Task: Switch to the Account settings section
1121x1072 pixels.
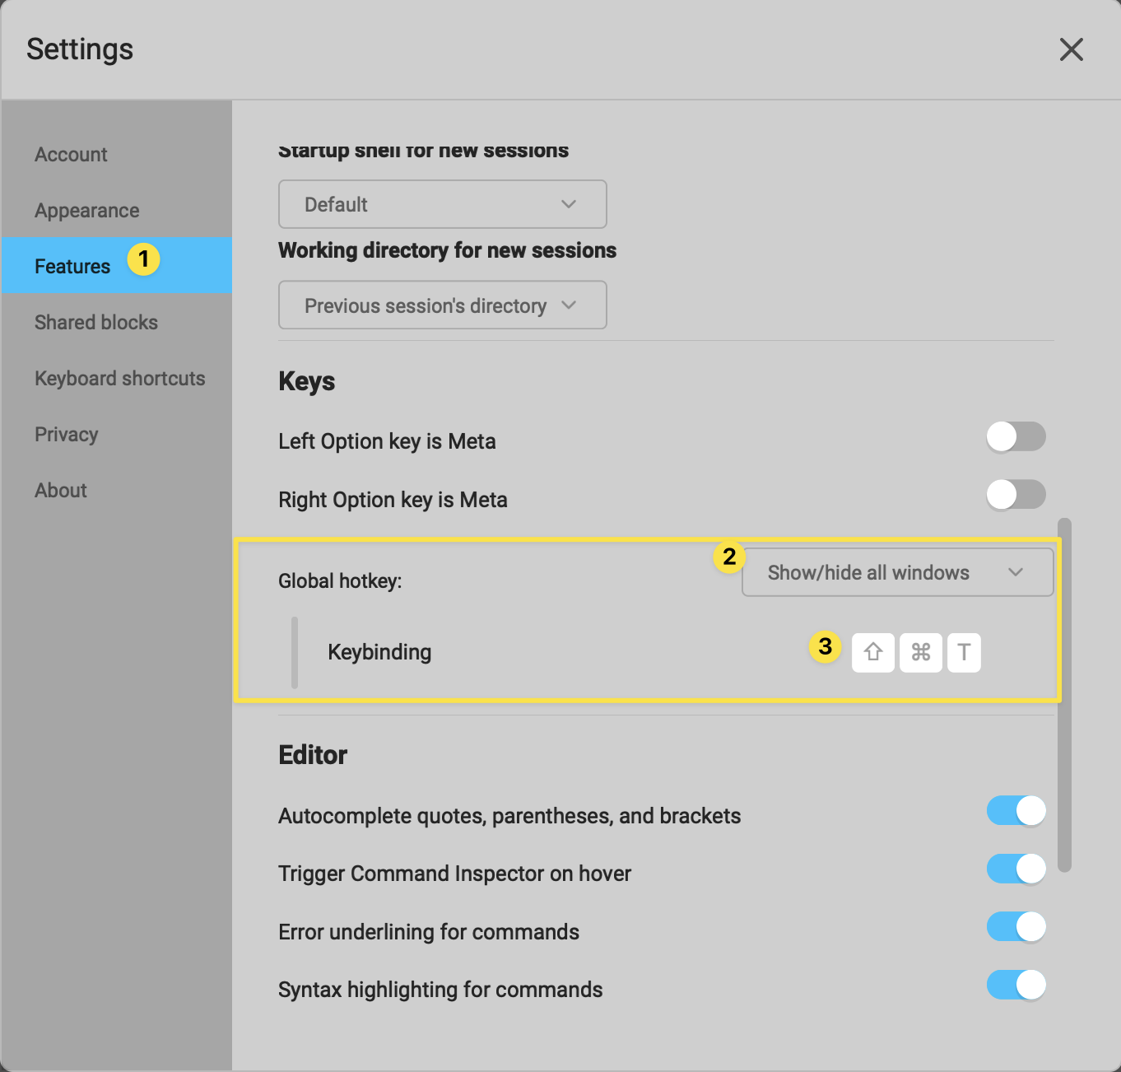Action: [71, 154]
